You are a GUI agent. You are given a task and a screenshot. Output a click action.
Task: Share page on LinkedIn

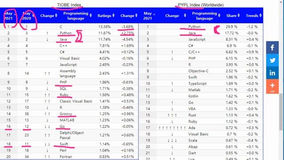pos(272,73)
